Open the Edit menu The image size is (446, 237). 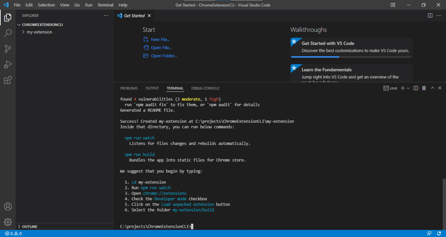click(x=29, y=5)
